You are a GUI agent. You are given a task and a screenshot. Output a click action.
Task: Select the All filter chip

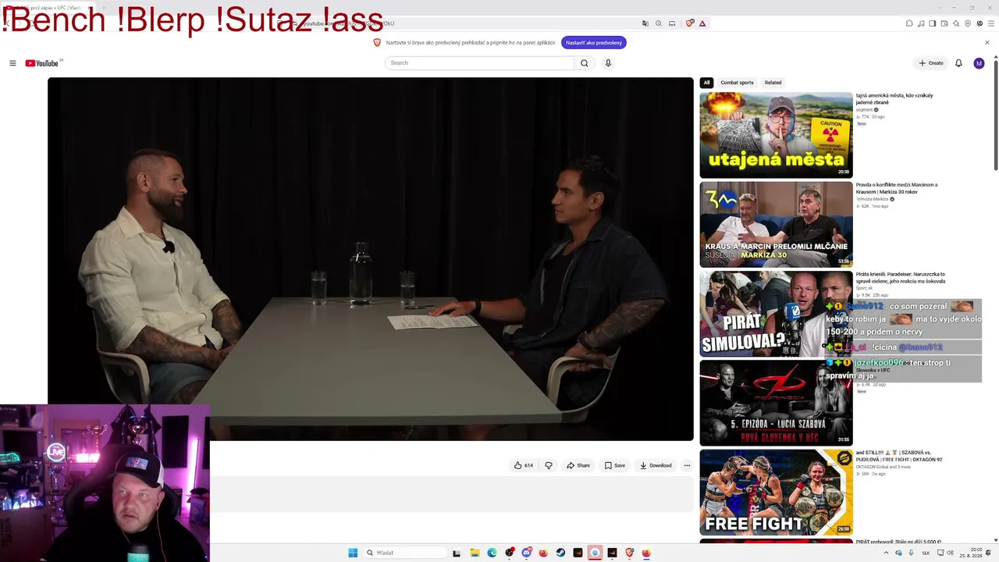click(706, 83)
